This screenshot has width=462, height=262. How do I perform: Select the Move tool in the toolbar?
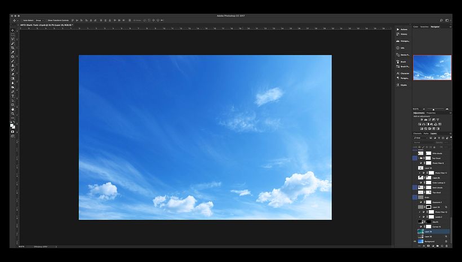pyautogui.click(x=13, y=30)
